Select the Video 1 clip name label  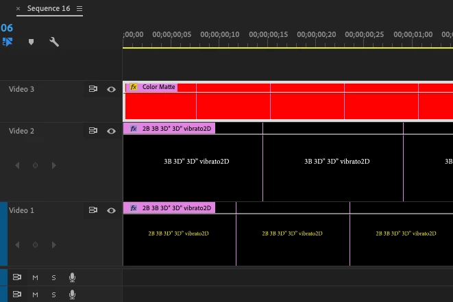click(x=177, y=208)
